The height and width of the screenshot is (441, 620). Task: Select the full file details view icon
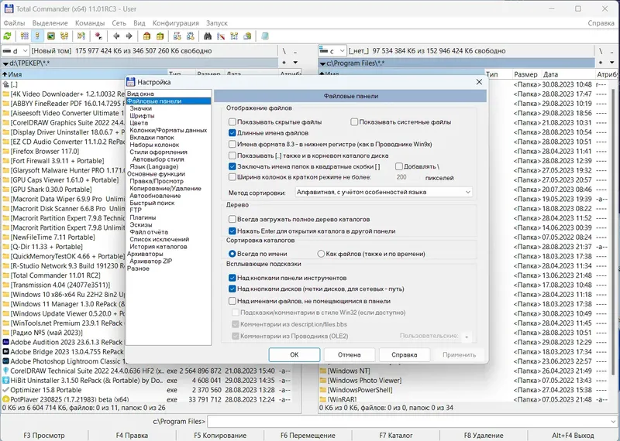[x=37, y=36]
